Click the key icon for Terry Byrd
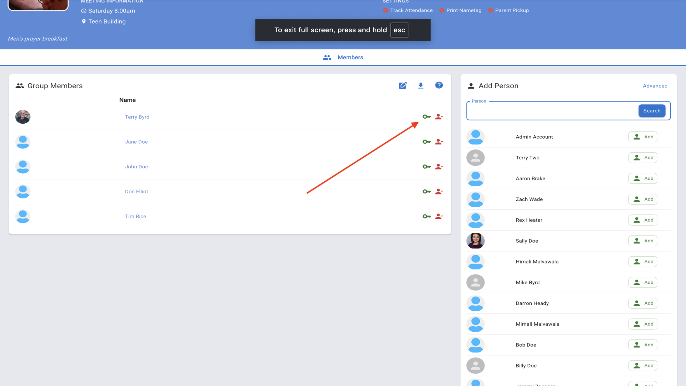This screenshot has width=686, height=386. [426, 117]
